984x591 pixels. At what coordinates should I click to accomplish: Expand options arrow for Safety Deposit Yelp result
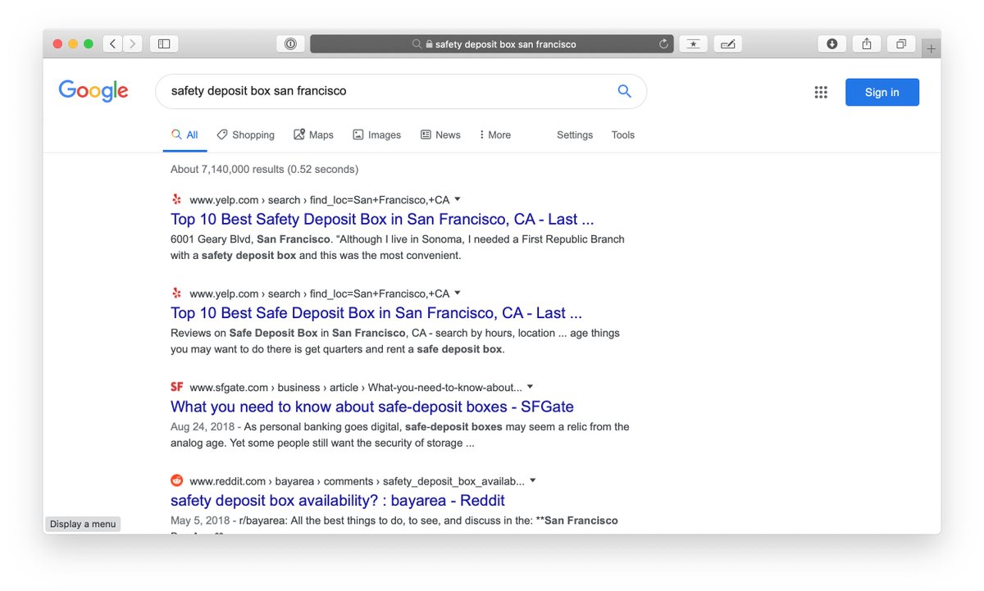pos(458,199)
